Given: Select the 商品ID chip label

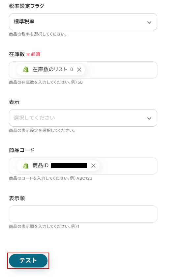Looking at the screenshot, I should tap(41, 165).
